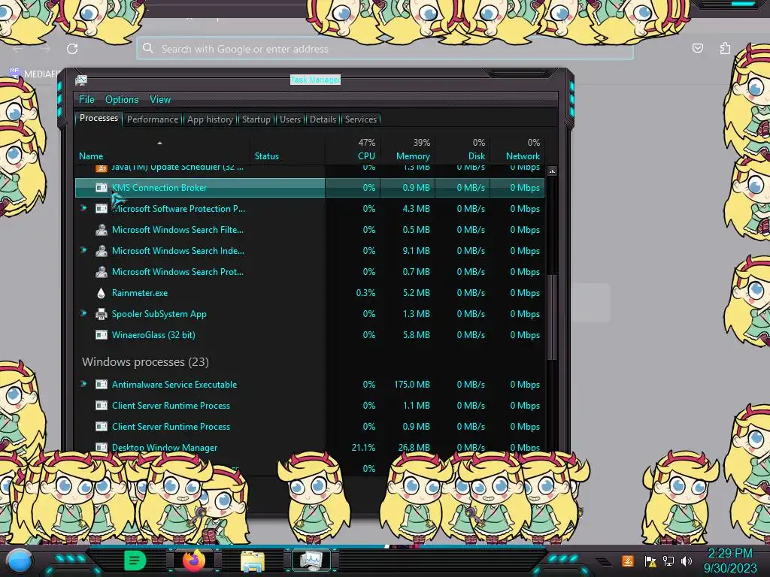The width and height of the screenshot is (770, 577).
Task: Switch to the App history tab
Action: (211, 119)
